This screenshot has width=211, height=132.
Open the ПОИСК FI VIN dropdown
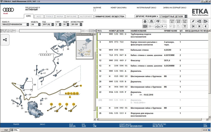(28, 25)
